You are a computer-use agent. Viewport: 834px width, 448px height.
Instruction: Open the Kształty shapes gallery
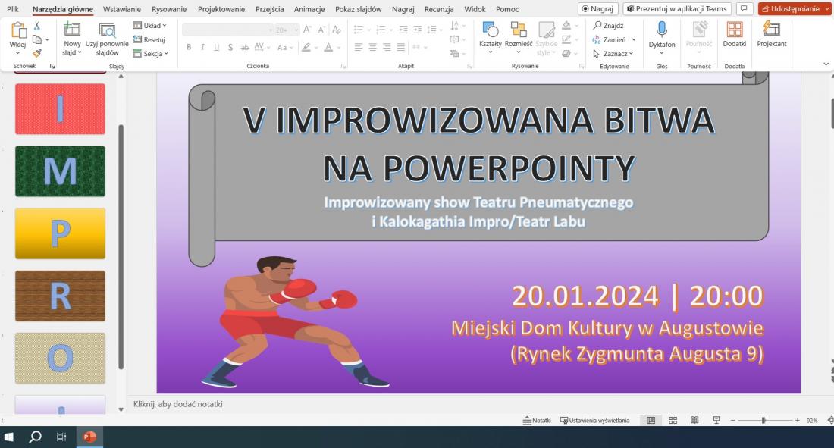tap(490, 30)
